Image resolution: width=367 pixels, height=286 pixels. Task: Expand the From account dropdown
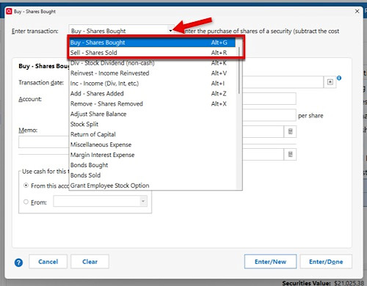[143, 202]
